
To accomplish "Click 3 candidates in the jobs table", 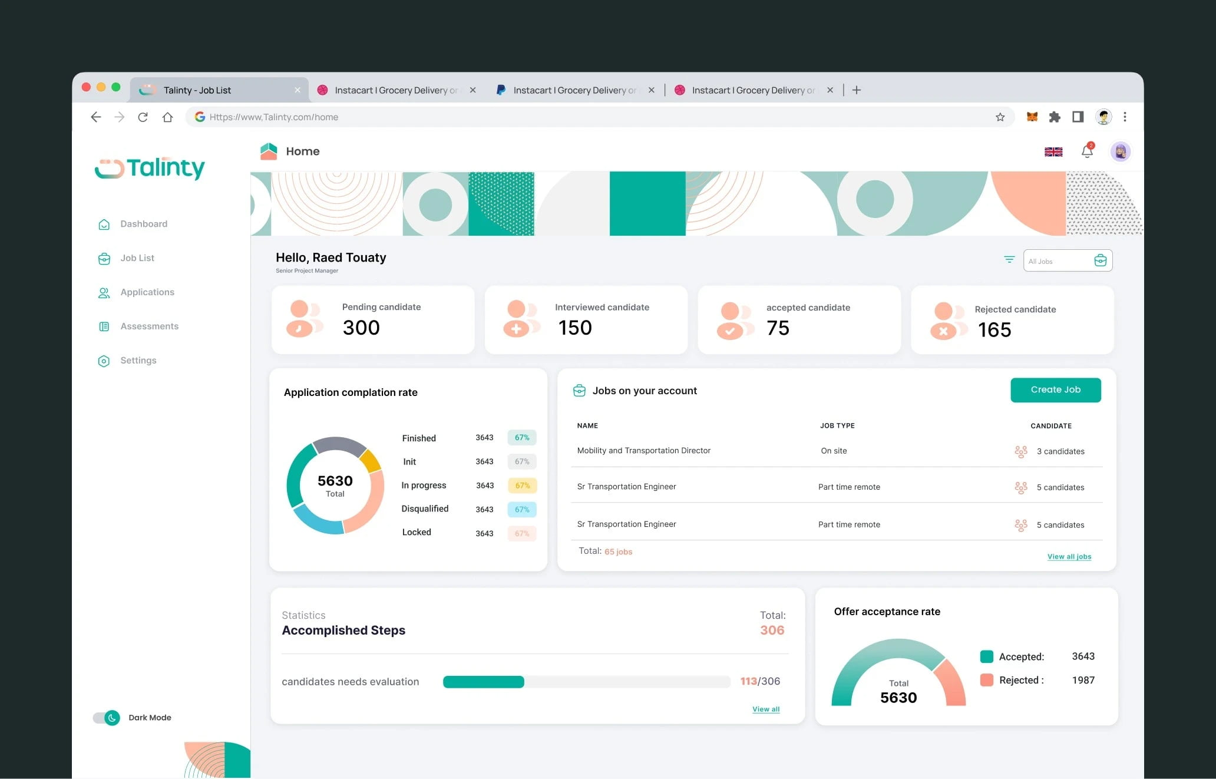I will point(1060,451).
